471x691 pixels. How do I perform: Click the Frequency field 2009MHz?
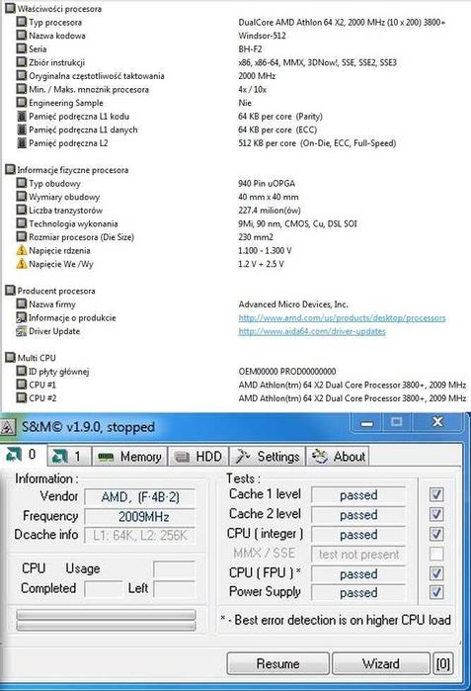click(x=139, y=516)
